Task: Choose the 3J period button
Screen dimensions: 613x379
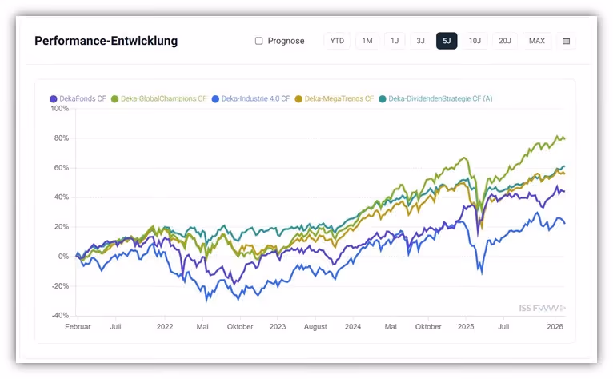Action: point(420,41)
